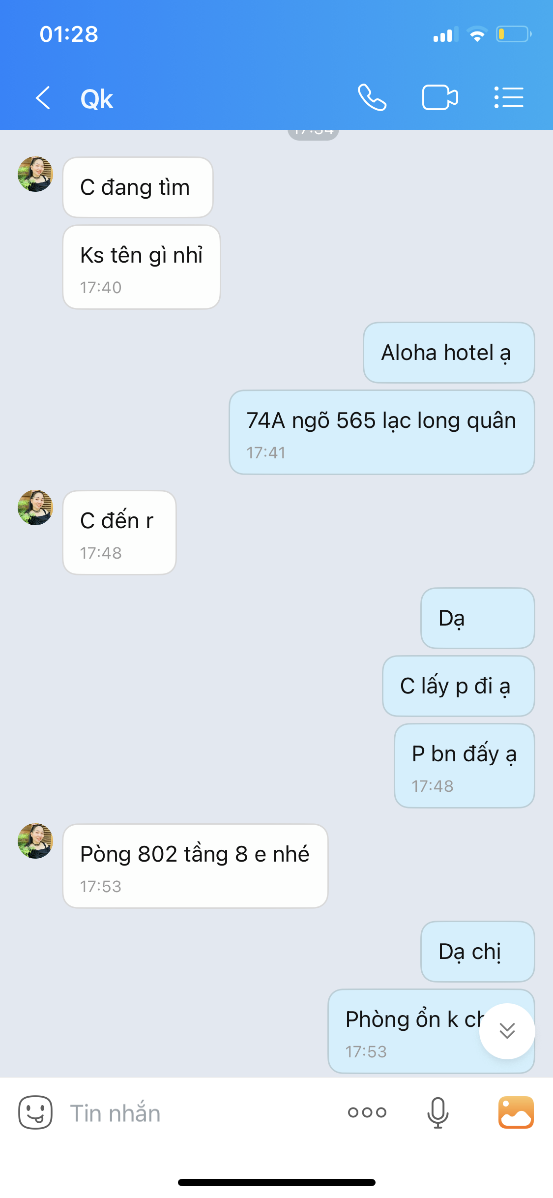Open the sticker emoji picker
Screen dimensions: 553x1198
[x=35, y=1112]
